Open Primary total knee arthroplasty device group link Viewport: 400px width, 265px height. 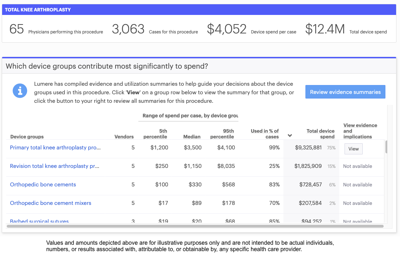[55, 148]
